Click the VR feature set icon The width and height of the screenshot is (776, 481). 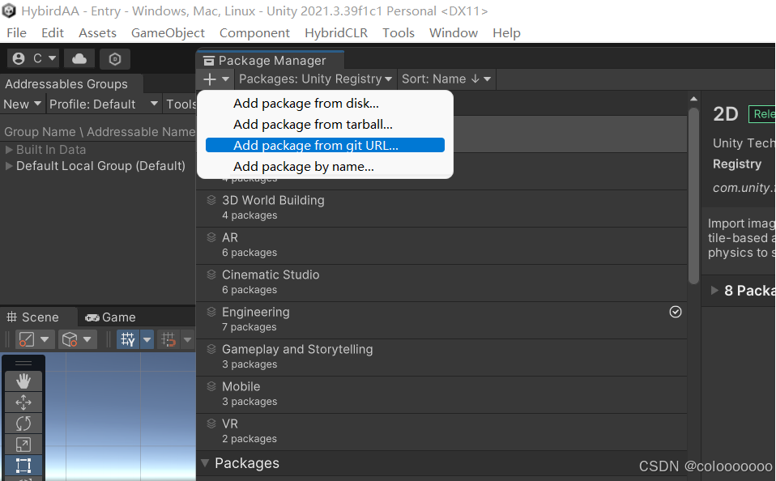[211, 423]
